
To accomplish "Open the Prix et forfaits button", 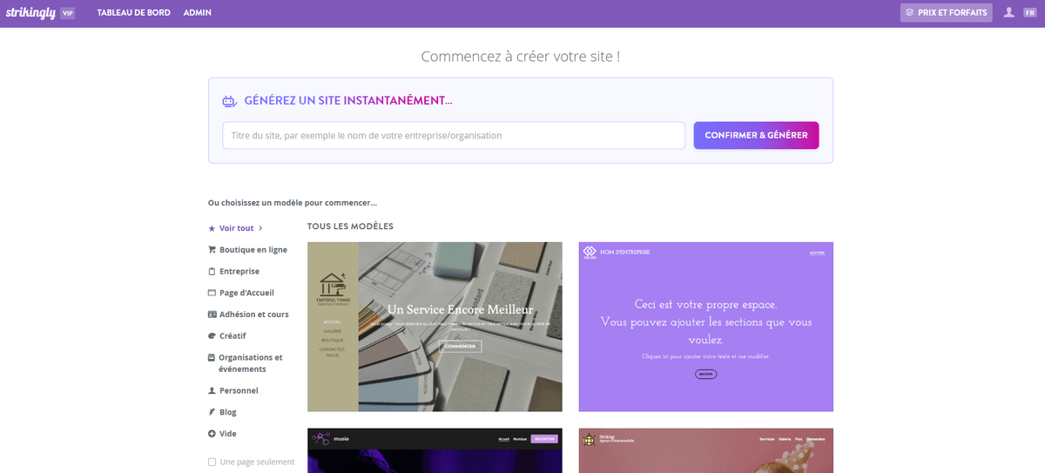I will coord(946,13).
